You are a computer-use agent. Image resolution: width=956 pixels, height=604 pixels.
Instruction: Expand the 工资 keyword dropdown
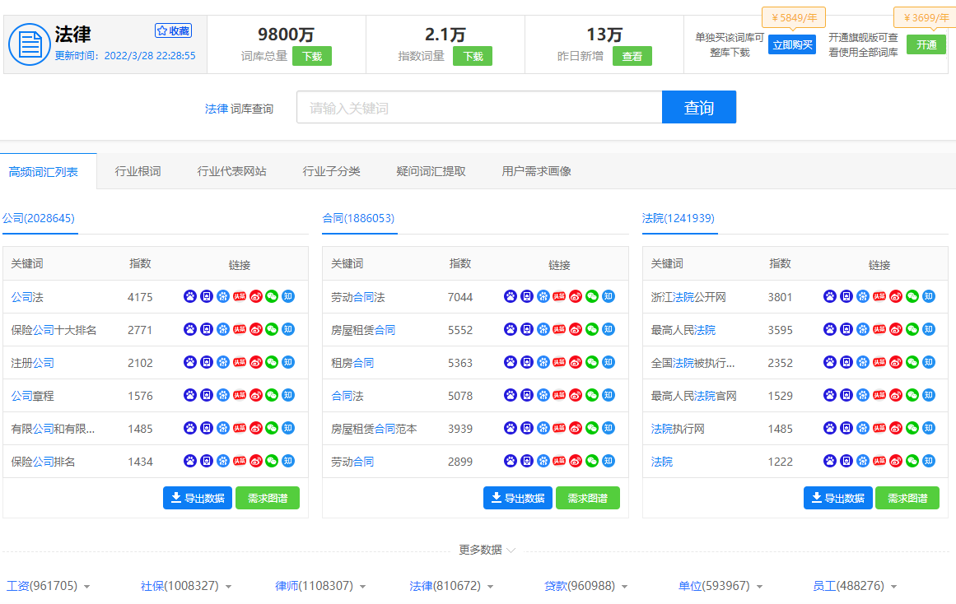click(x=86, y=586)
